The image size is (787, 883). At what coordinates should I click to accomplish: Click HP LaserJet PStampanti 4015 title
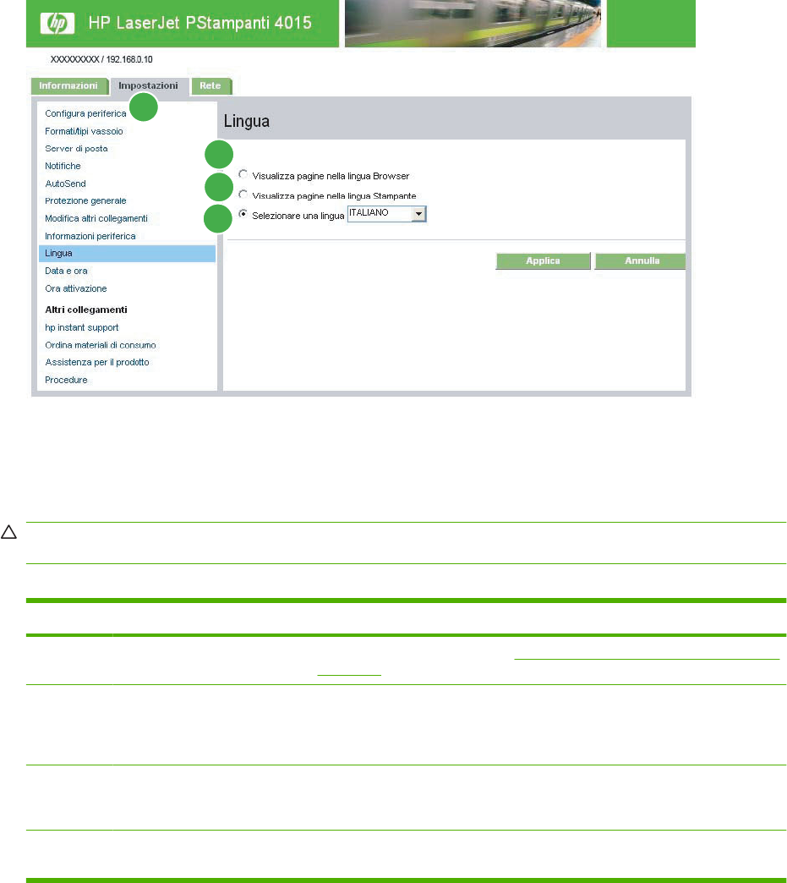point(199,23)
